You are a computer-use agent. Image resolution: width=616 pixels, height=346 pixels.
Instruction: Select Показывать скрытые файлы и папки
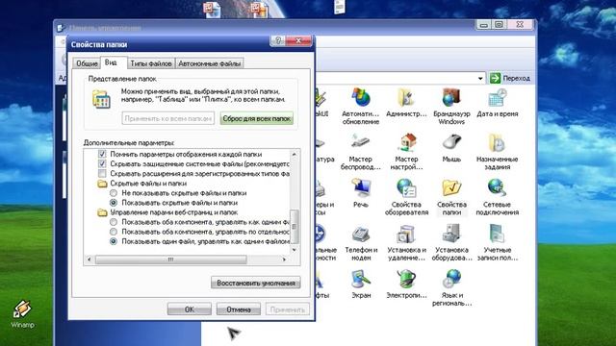pyautogui.click(x=114, y=203)
